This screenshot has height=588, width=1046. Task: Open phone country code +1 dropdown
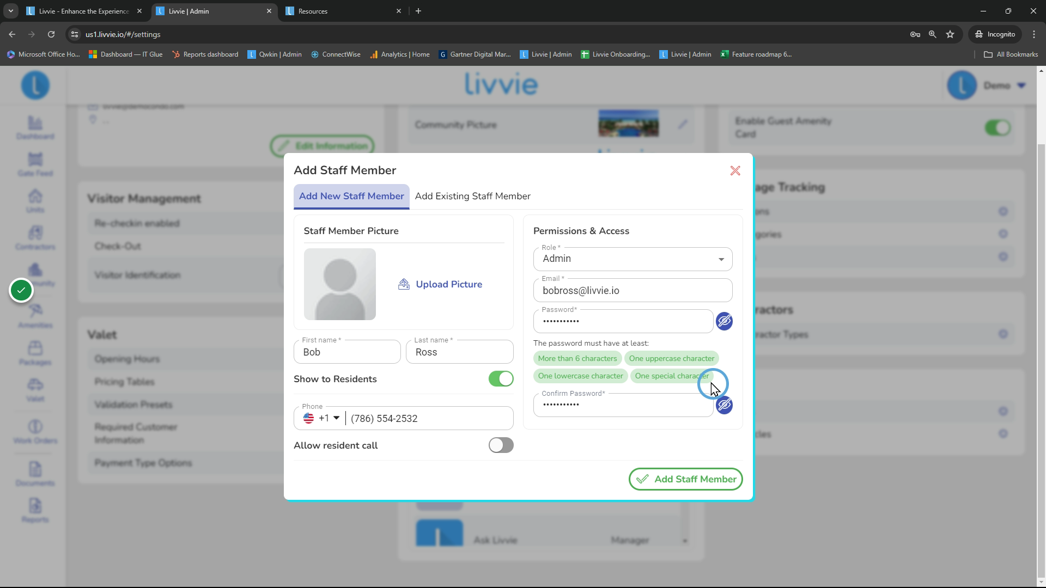[x=321, y=418]
